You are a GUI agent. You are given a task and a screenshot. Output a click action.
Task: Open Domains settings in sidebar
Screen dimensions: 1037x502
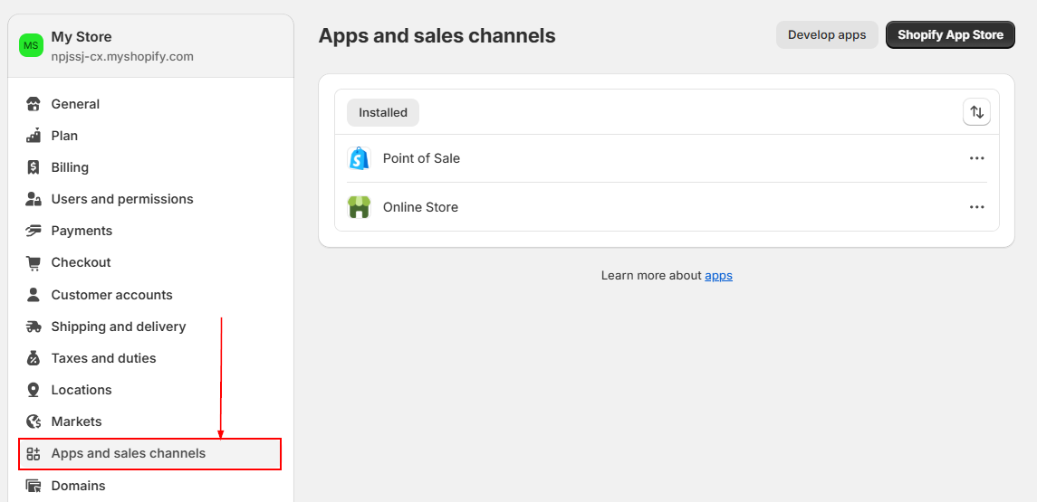point(78,486)
